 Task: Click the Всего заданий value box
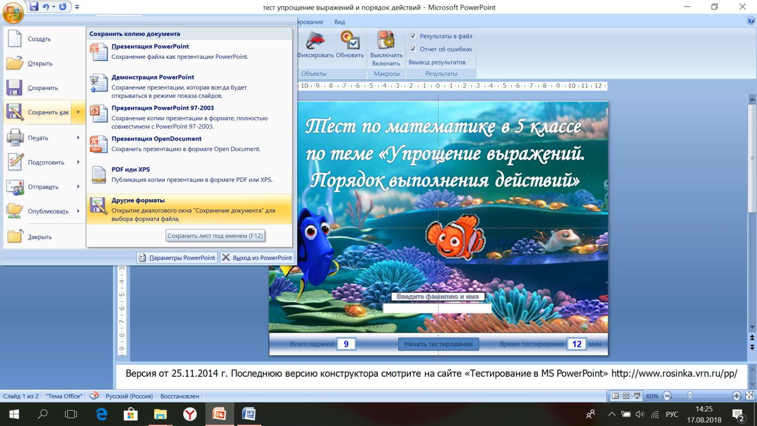(x=346, y=344)
